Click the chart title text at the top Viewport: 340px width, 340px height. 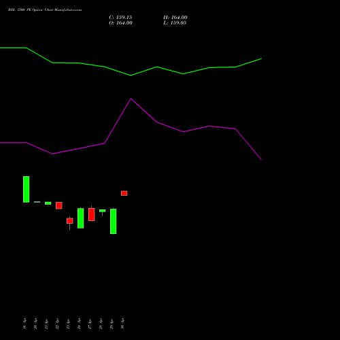[x=45, y=10]
